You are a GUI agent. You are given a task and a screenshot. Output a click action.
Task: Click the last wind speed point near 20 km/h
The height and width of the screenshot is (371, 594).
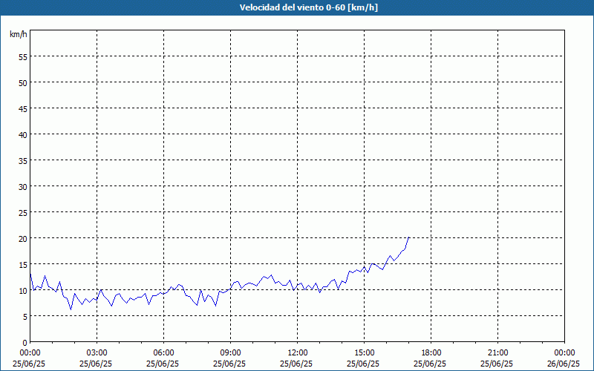409,237
